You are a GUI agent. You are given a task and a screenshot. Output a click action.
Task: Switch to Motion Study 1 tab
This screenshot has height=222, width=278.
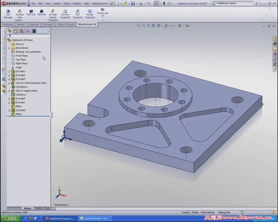[x=44, y=208]
